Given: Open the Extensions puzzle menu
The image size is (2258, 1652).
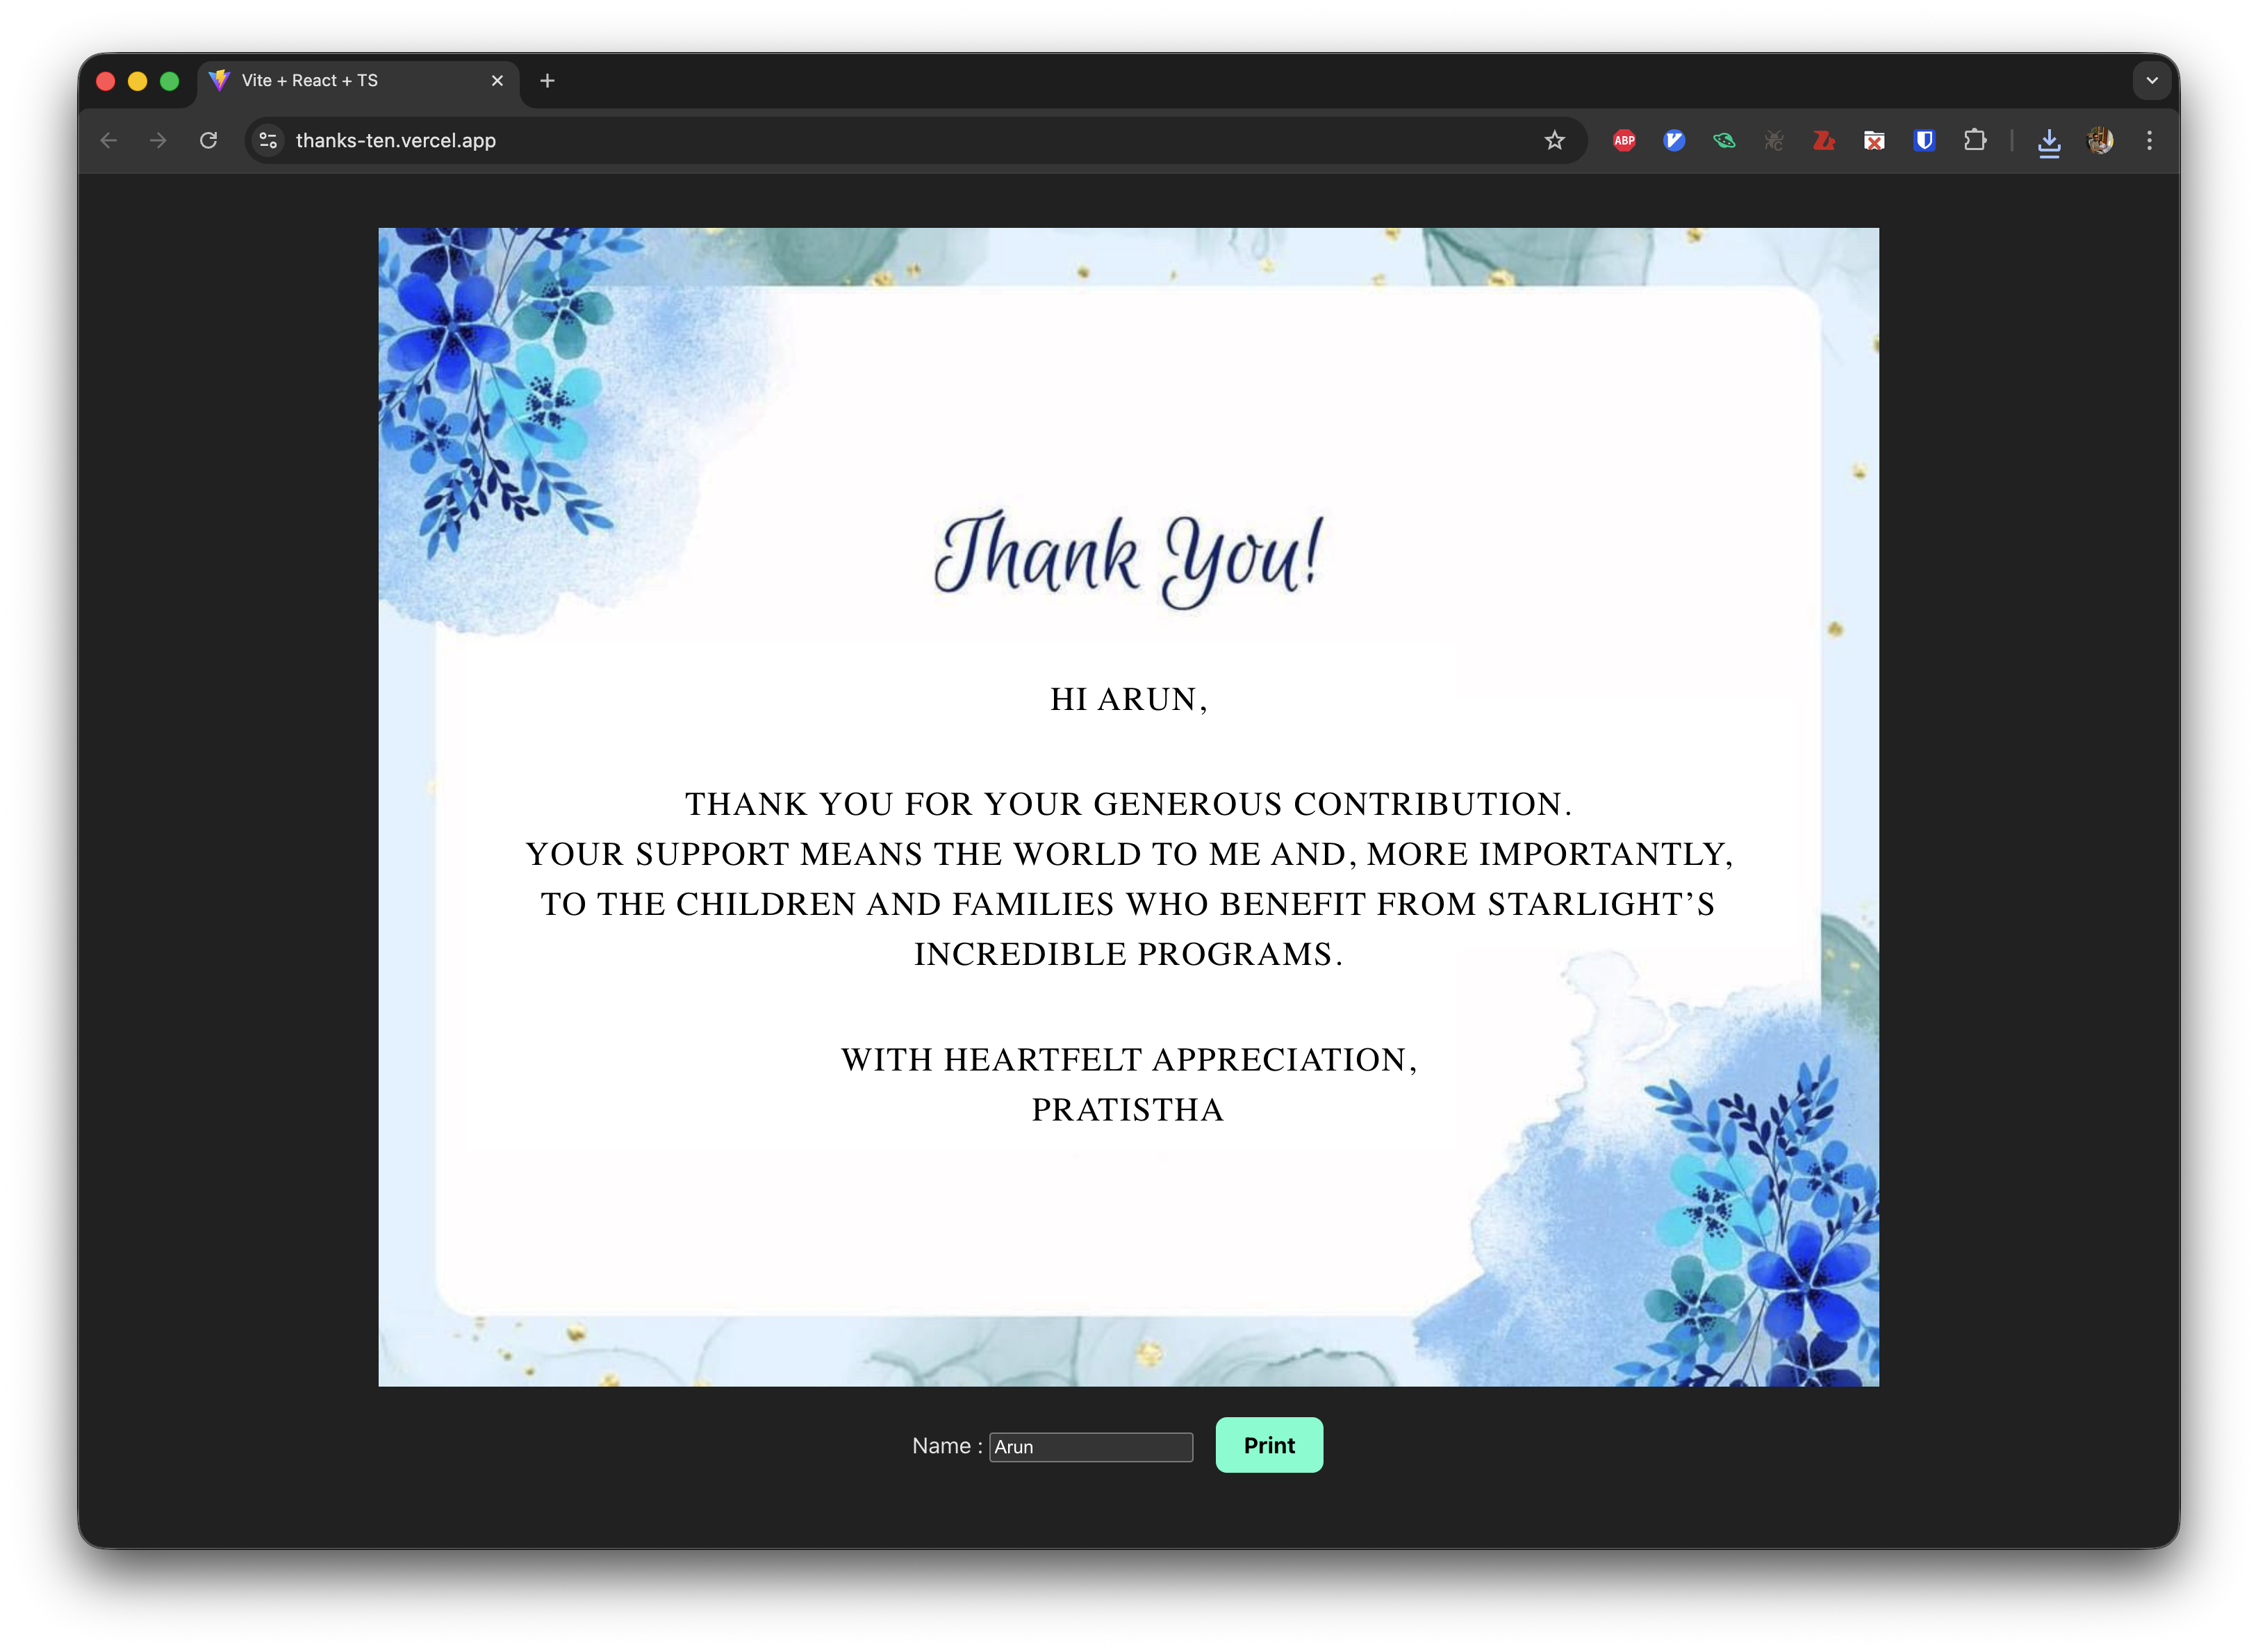Looking at the screenshot, I should (1974, 141).
